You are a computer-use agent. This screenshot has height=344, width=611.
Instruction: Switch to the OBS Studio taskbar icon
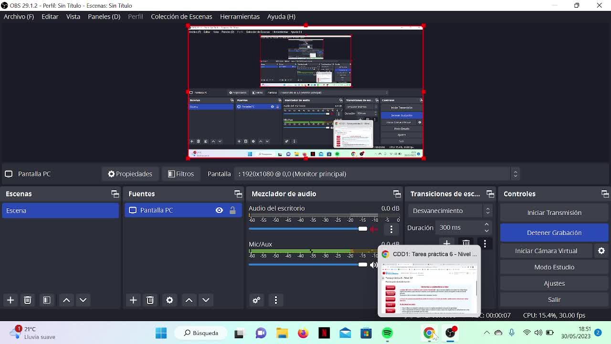coord(450,333)
